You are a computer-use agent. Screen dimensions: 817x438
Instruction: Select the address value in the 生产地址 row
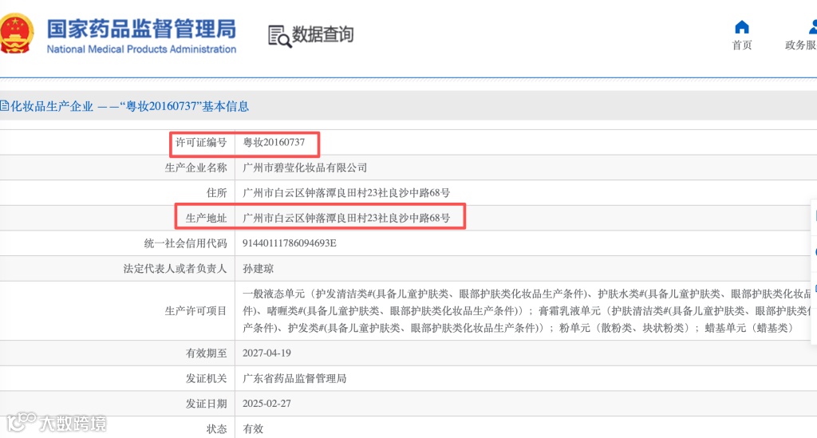click(x=346, y=219)
